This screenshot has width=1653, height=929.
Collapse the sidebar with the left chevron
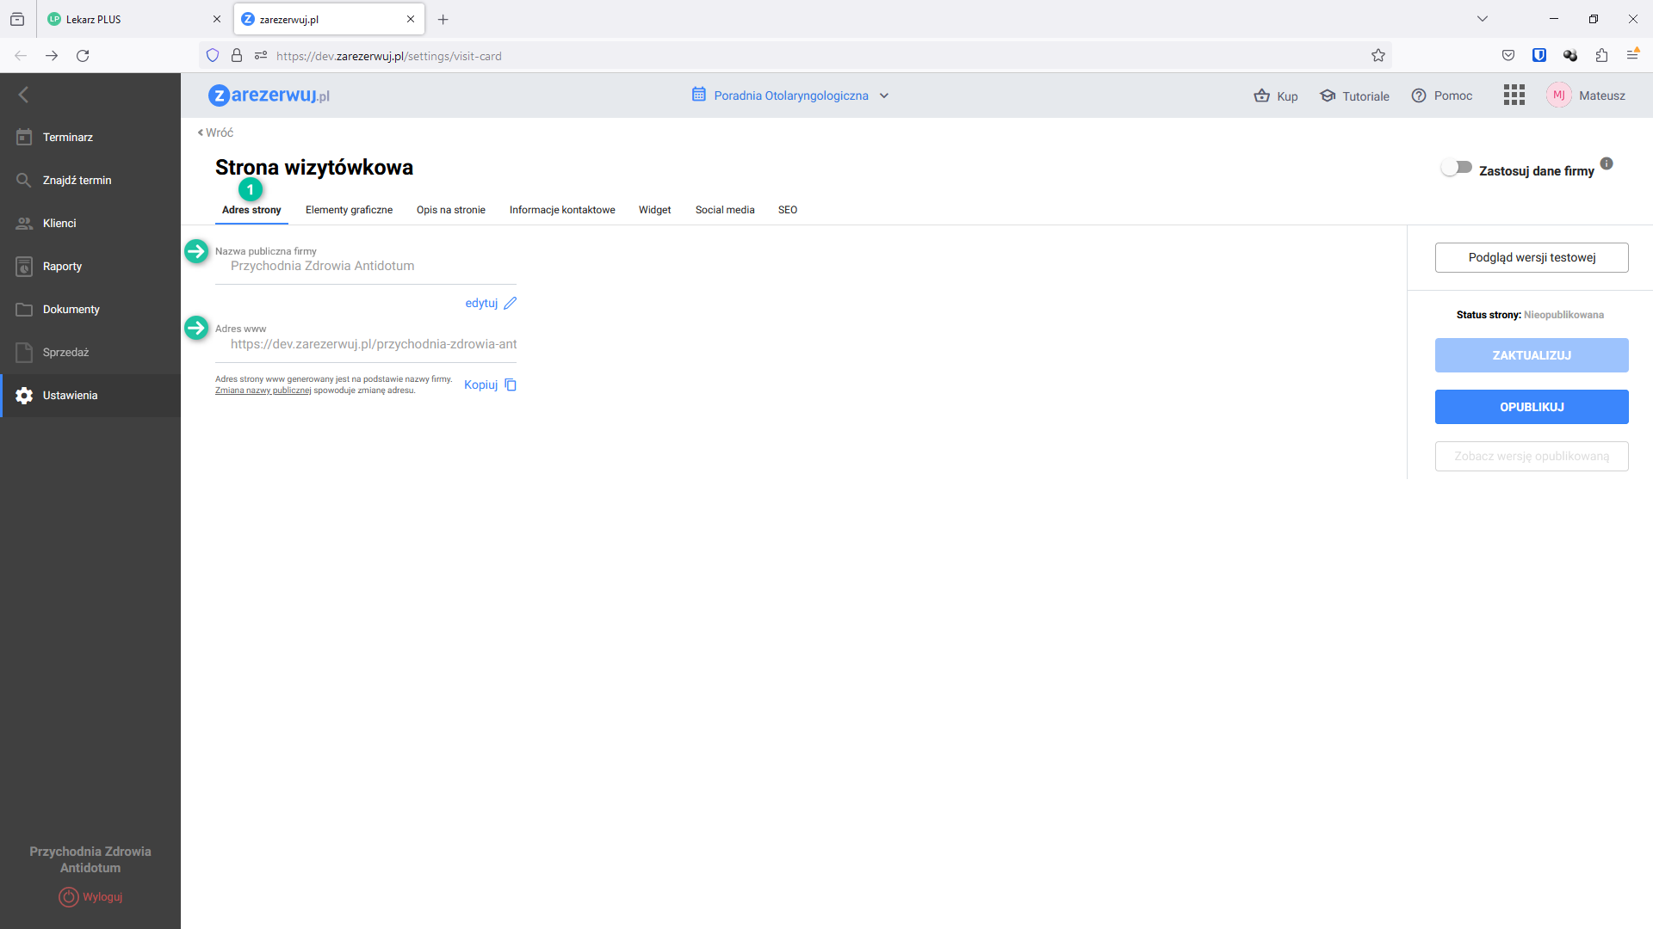point(24,95)
